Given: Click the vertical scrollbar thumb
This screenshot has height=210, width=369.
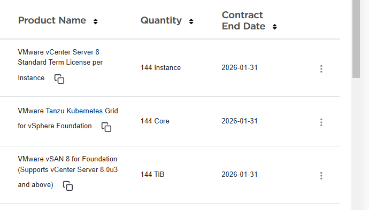Looking at the screenshot, I should click(356, 39).
